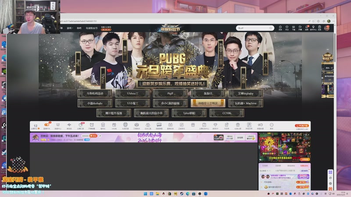Switch to the 斗鱼吃鸡活动 tab
351x197 pixels.
(95, 93)
